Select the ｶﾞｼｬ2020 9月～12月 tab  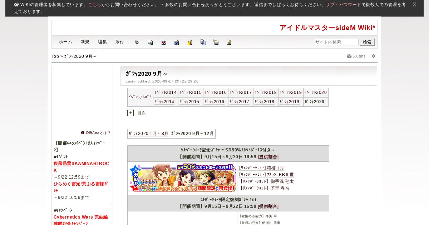[193, 134]
